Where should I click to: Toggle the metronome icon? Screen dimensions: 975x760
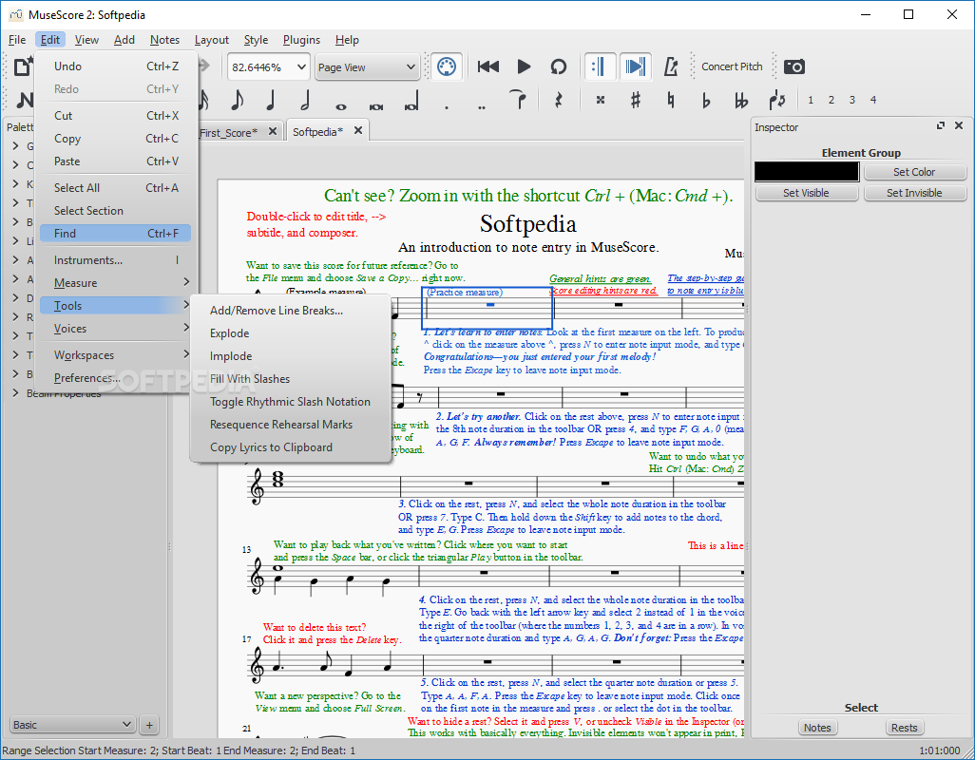point(670,66)
